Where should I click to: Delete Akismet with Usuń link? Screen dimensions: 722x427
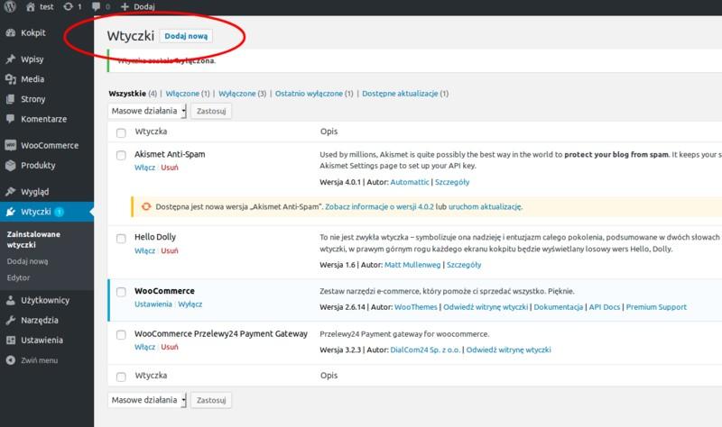point(170,168)
